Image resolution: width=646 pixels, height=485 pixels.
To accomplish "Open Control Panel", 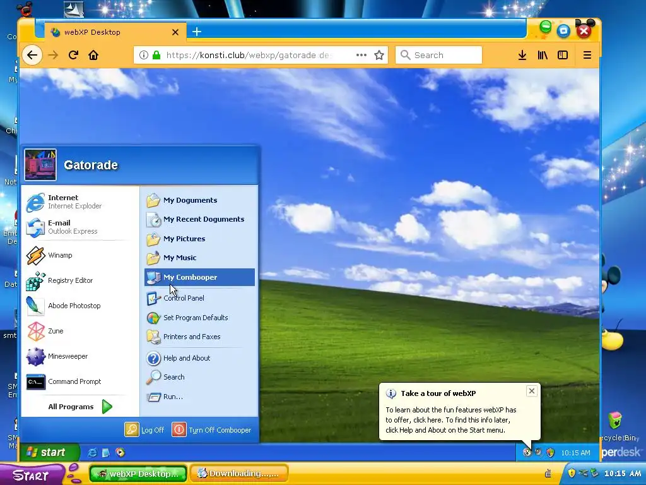I will (199, 298).
